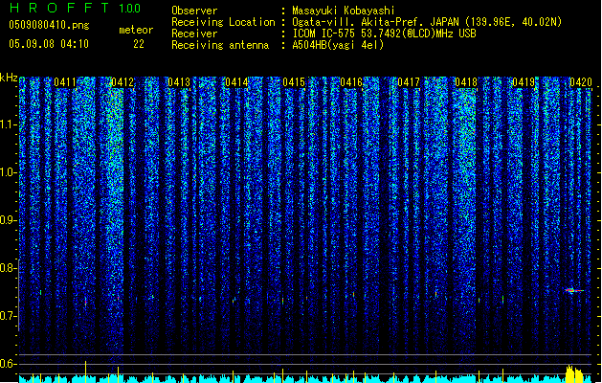Viewport: 602px width, 383px height.
Task: Click the 0413 time marker
Action: [179, 82]
